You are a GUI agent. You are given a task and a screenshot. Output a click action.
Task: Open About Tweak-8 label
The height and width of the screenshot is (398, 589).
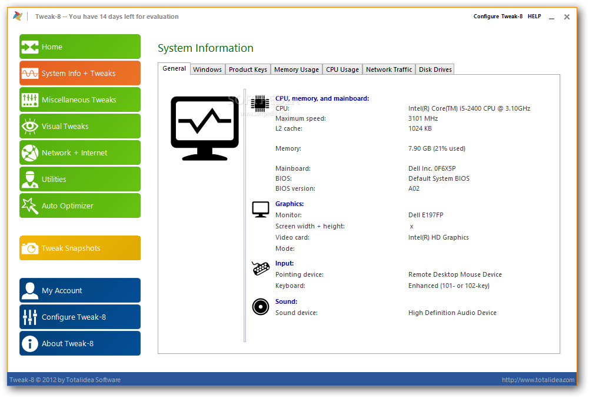point(67,343)
